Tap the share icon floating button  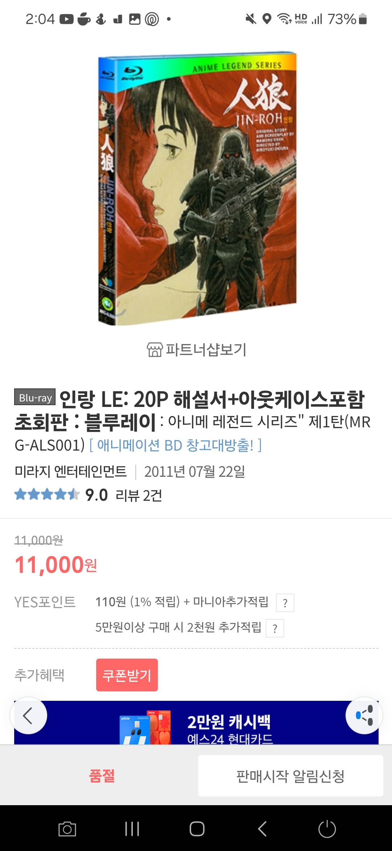[x=364, y=715]
